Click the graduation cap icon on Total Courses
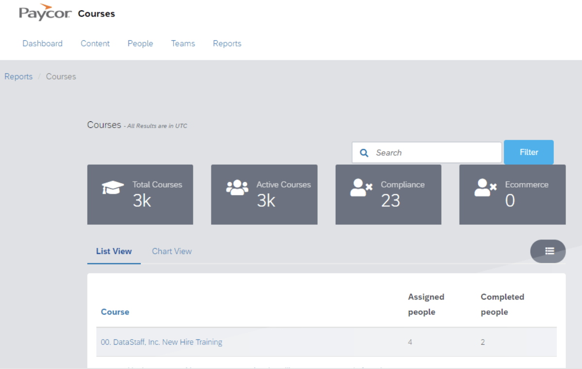Screen dimensions: 582x369 point(113,186)
